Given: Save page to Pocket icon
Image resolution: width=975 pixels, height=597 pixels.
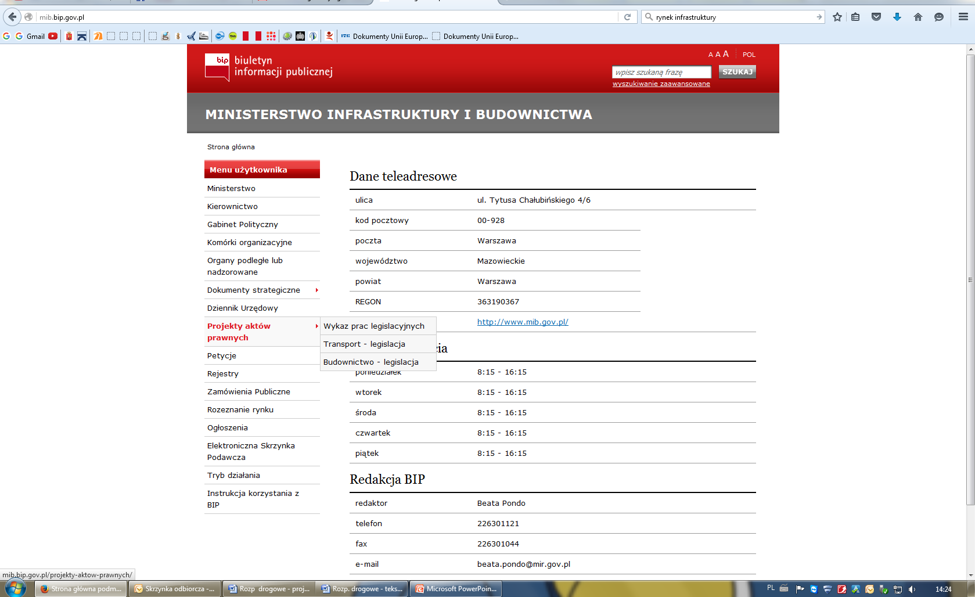Looking at the screenshot, I should point(876,17).
